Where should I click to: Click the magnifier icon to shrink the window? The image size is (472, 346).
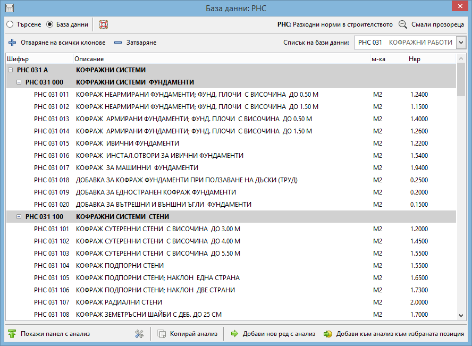(x=403, y=24)
